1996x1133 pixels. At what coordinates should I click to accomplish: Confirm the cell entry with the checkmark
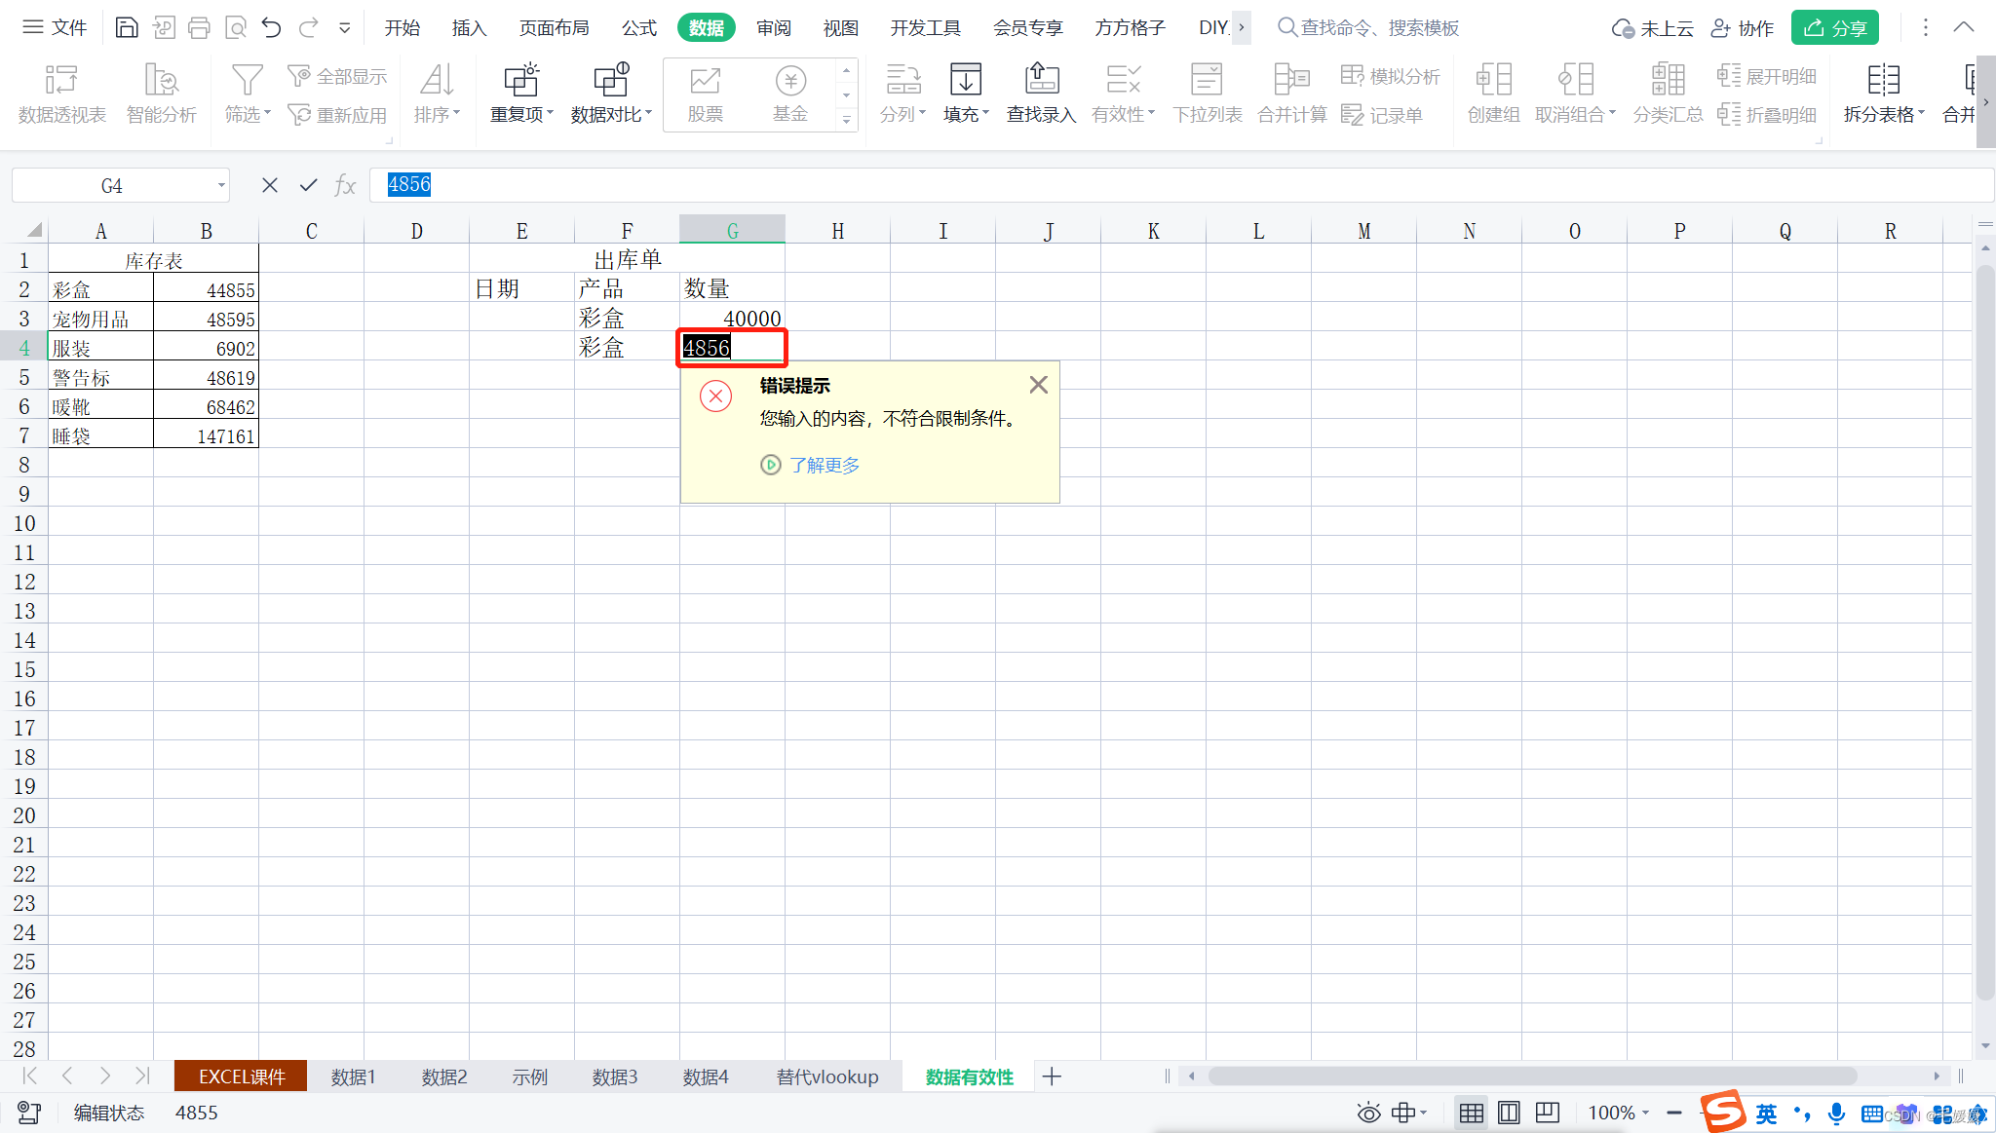click(308, 185)
